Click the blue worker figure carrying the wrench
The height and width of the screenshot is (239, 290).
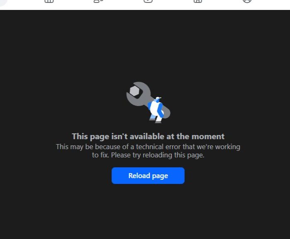[156, 110]
